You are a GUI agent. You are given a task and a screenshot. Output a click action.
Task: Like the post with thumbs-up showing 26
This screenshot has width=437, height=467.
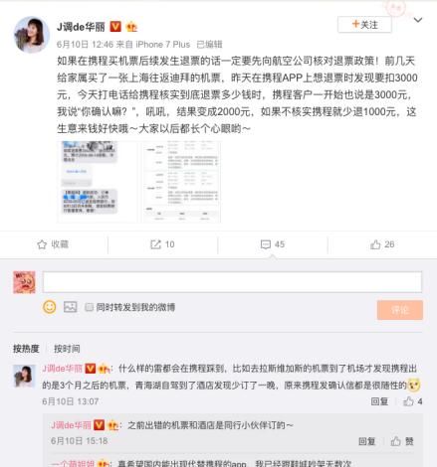(375, 244)
